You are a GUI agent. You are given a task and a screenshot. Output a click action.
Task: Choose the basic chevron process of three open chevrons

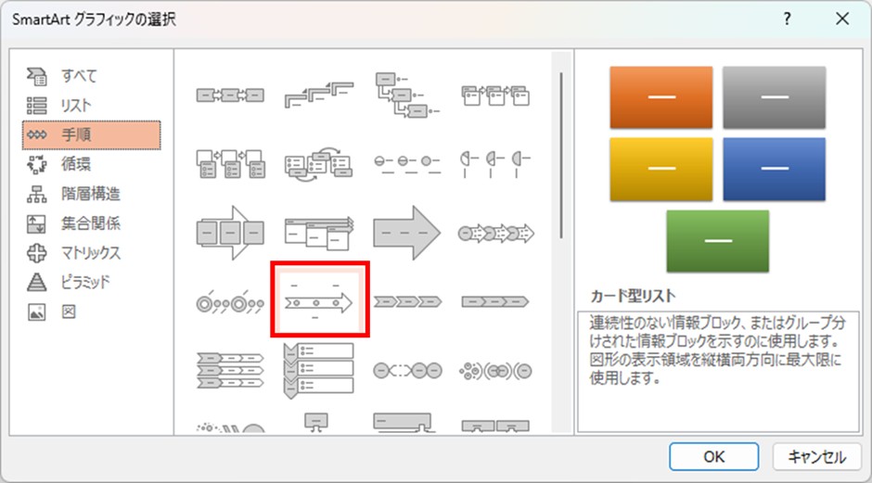coord(407,302)
